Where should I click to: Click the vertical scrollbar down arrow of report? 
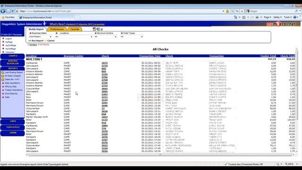point(297,152)
